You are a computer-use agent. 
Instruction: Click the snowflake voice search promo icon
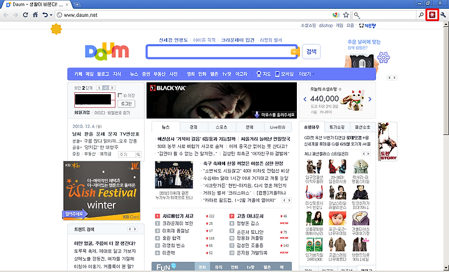[384, 57]
